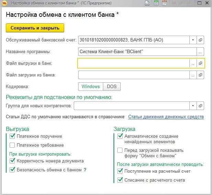Screen dimensions: 212x195
Task: Select the Windows encoding option
Action: (x=91, y=86)
